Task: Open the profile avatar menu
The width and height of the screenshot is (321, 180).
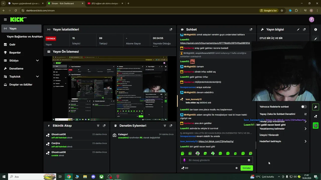Action: point(311,19)
